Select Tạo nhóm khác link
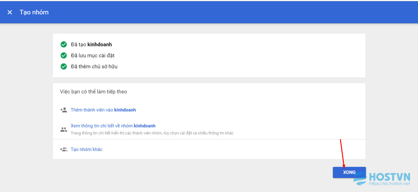Viewport: 418px width, 192px height. click(x=86, y=149)
